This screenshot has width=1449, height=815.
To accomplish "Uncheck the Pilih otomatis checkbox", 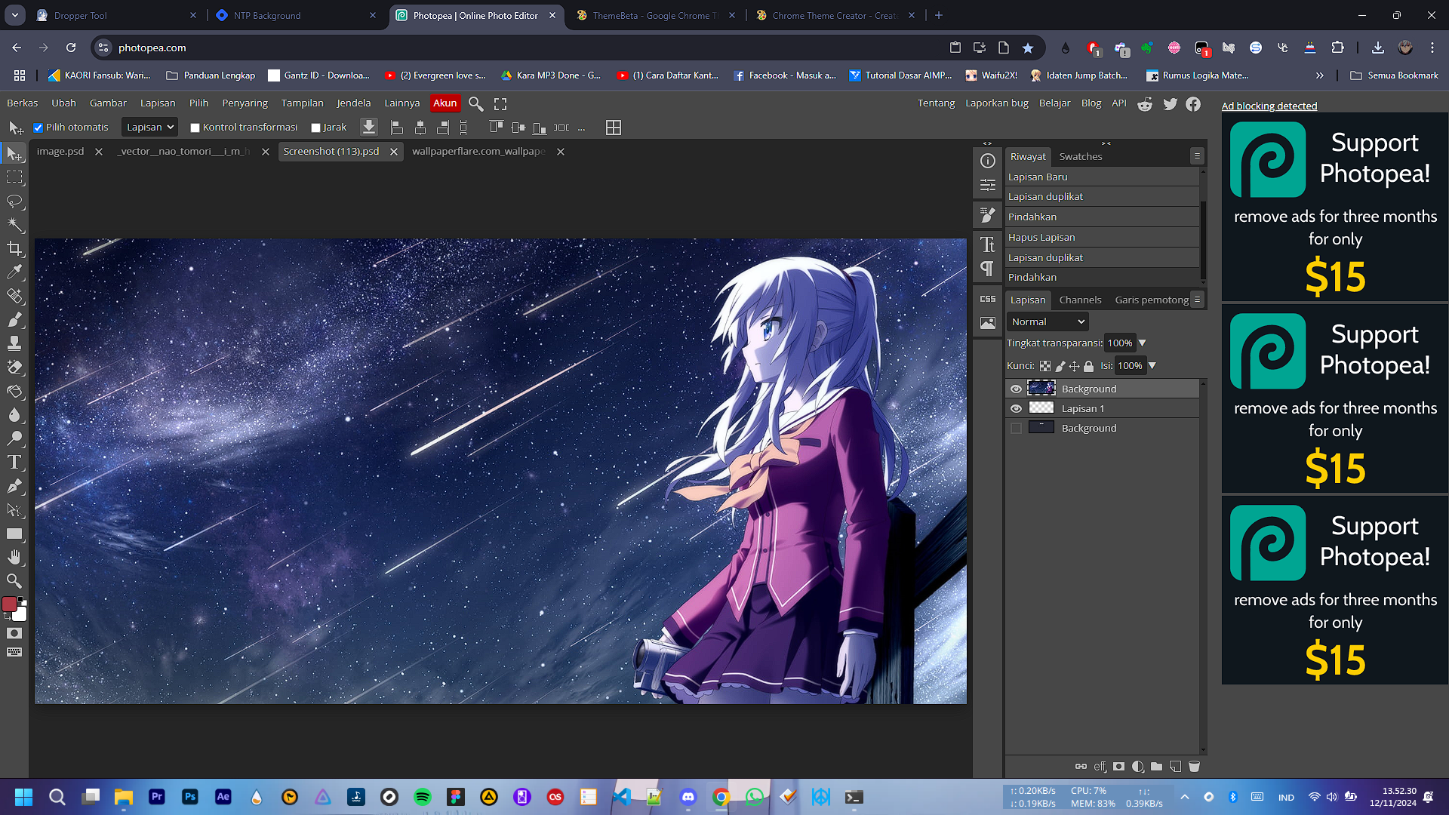I will (38, 128).
